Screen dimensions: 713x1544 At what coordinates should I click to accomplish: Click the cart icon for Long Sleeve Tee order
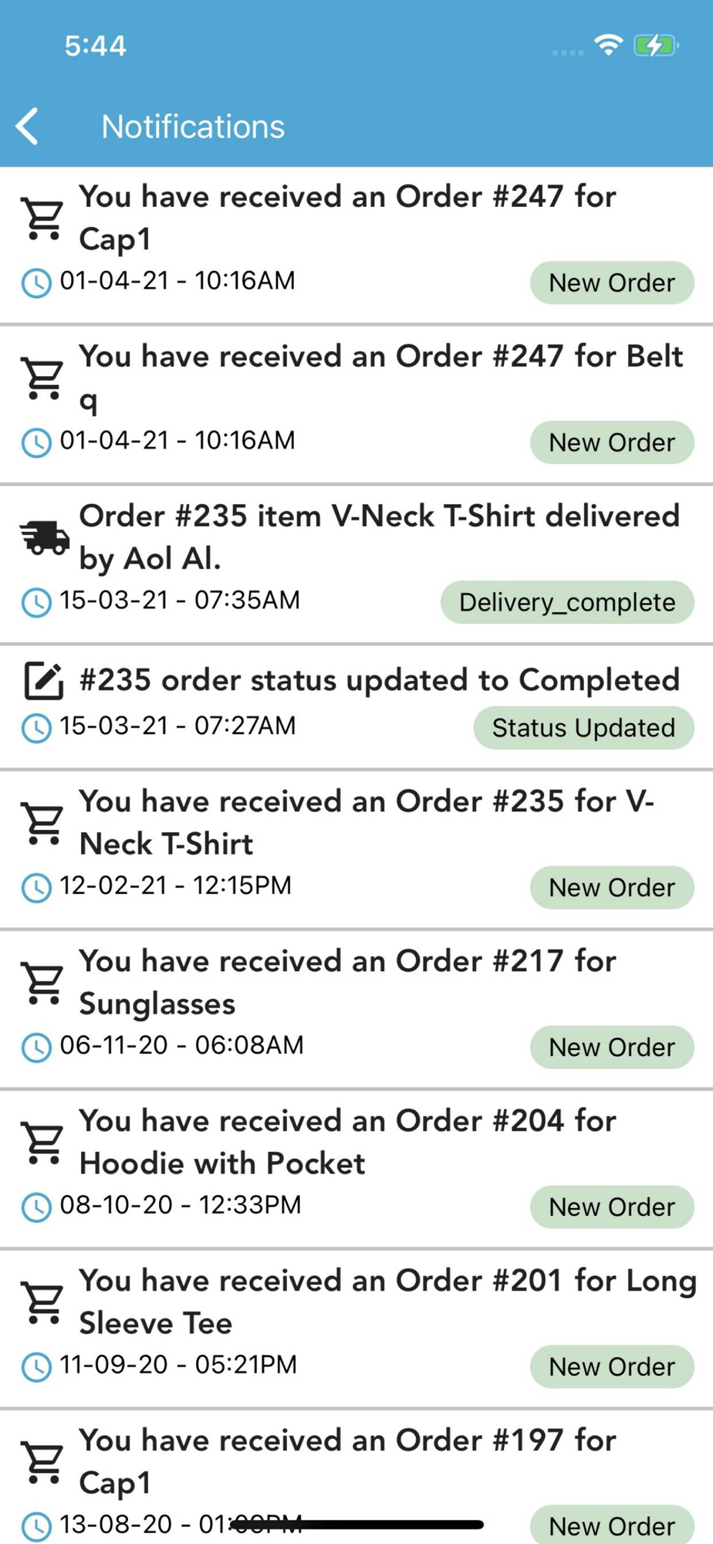point(43,1303)
